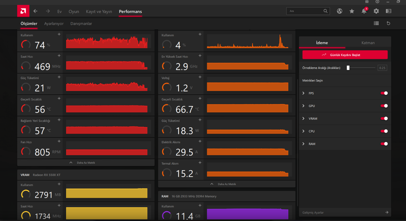406x221 pixels.
Task: Add Bağlantı Yeri Sıcaklığı plus icon
Action: pos(59,120)
